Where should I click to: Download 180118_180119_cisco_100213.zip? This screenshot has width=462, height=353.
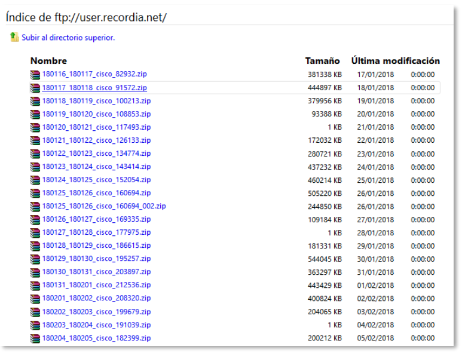point(96,101)
